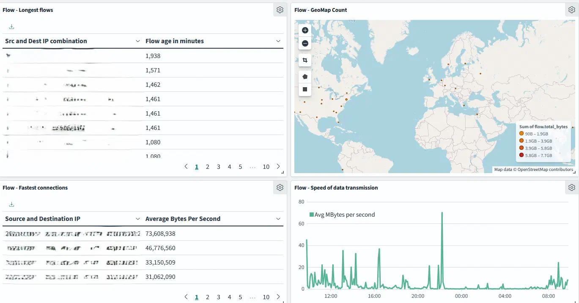Jump to page 10 of Fastest connections

266,297
